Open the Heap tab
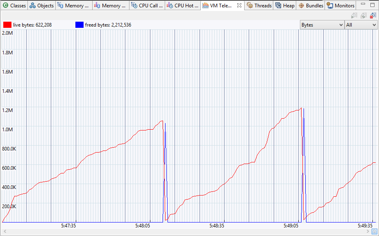The height and width of the screenshot is (236, 379). tap(285, 6)
